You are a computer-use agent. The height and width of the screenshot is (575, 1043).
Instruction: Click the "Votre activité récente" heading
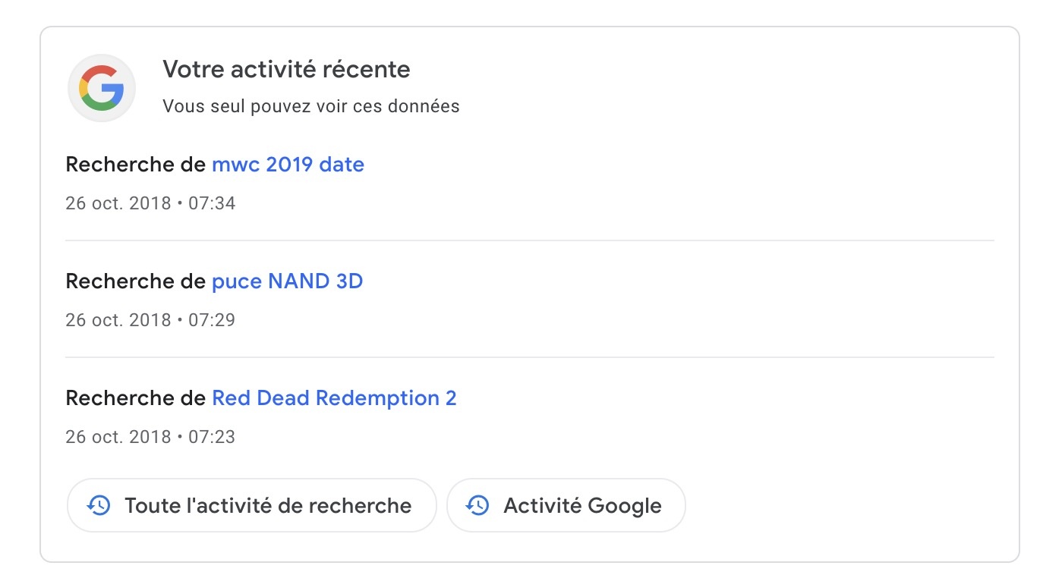point(286,70)
